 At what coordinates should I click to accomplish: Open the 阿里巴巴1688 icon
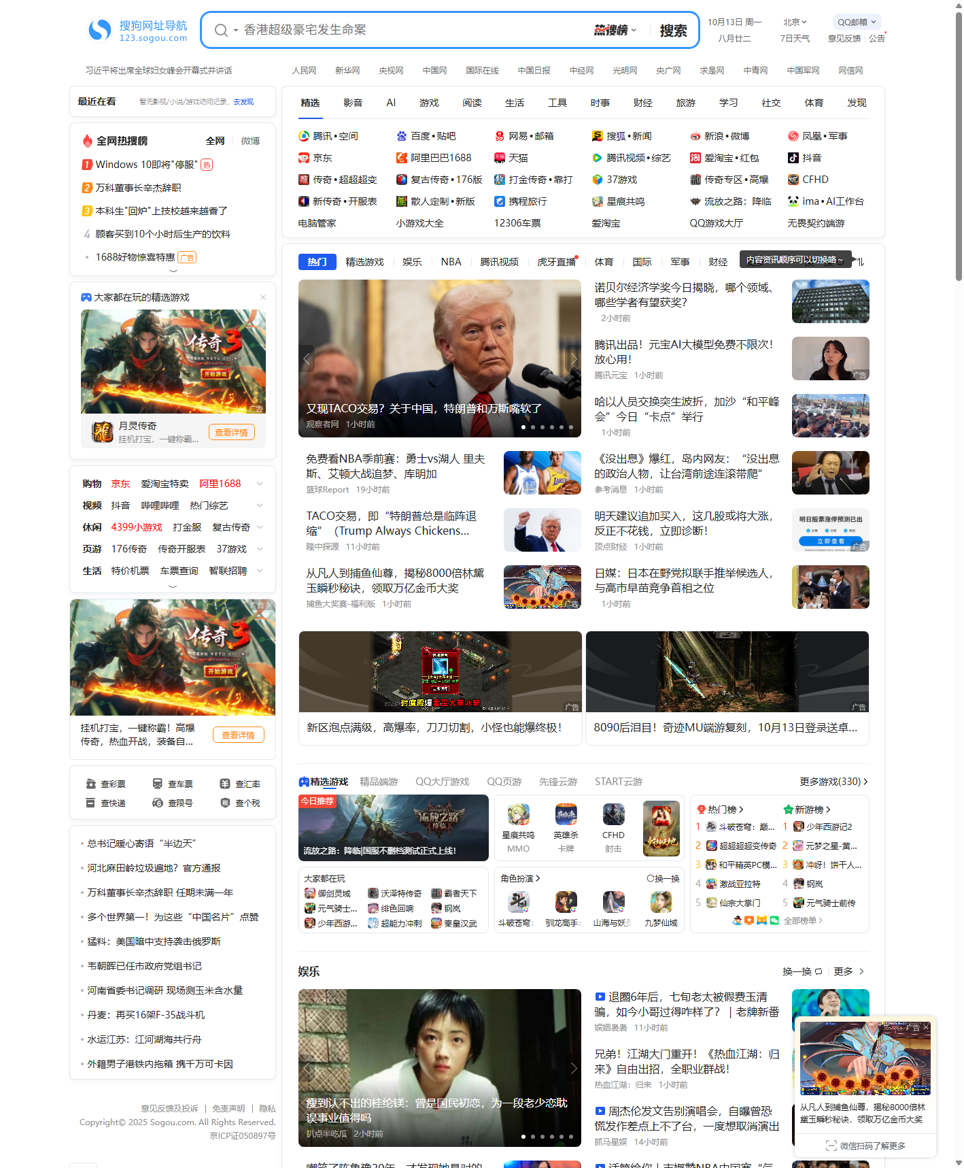tap(402, 158)
